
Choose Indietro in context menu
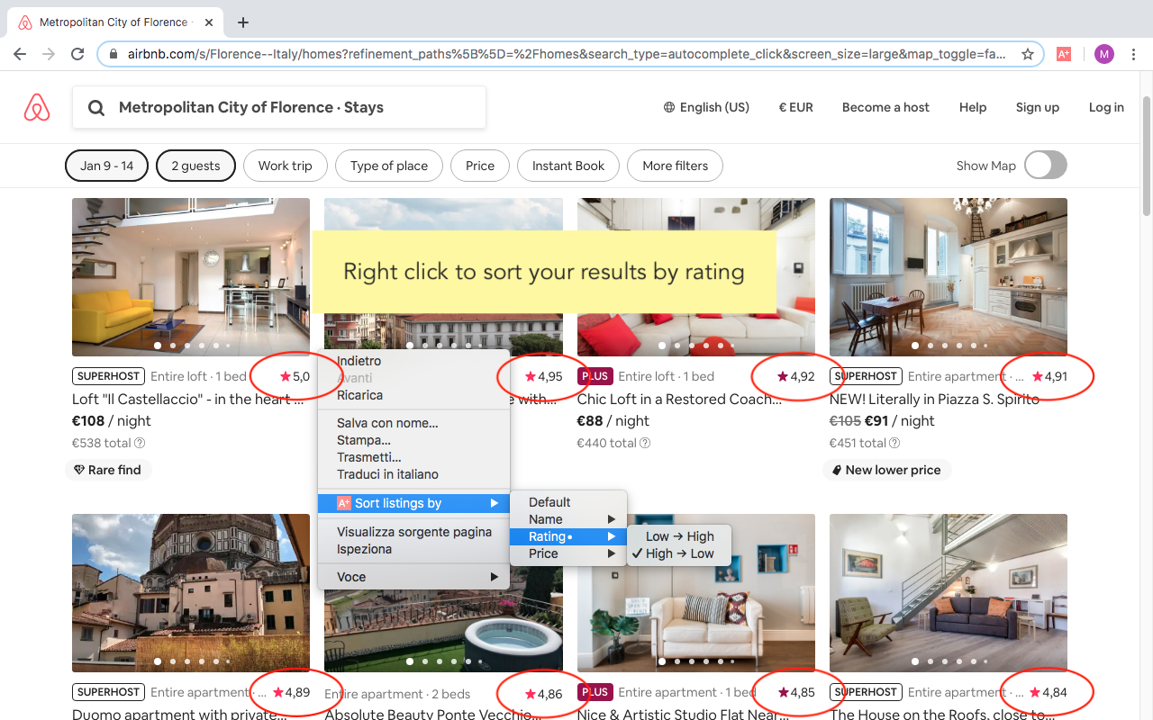click(x=413, y=361)
